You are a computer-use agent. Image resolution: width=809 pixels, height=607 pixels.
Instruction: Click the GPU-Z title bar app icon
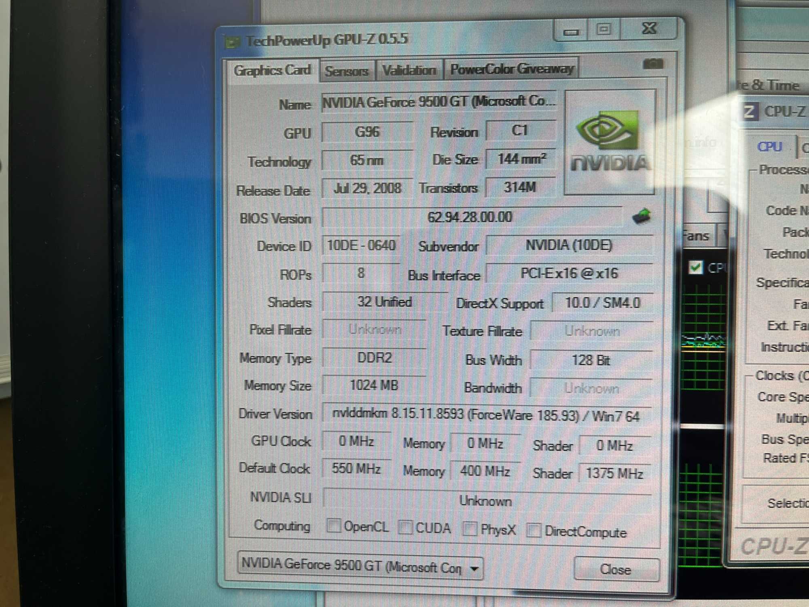(232, 42)
